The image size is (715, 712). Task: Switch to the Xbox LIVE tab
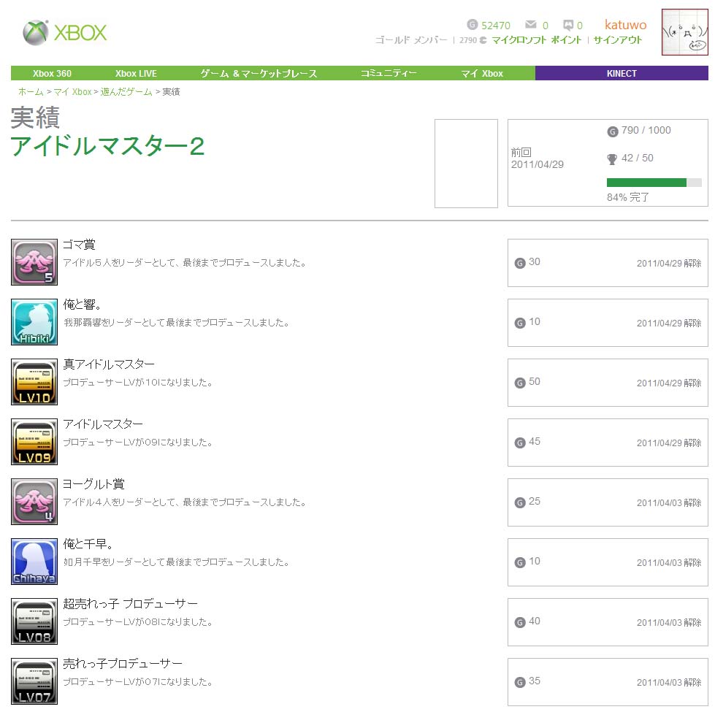[x=136, y=73]
